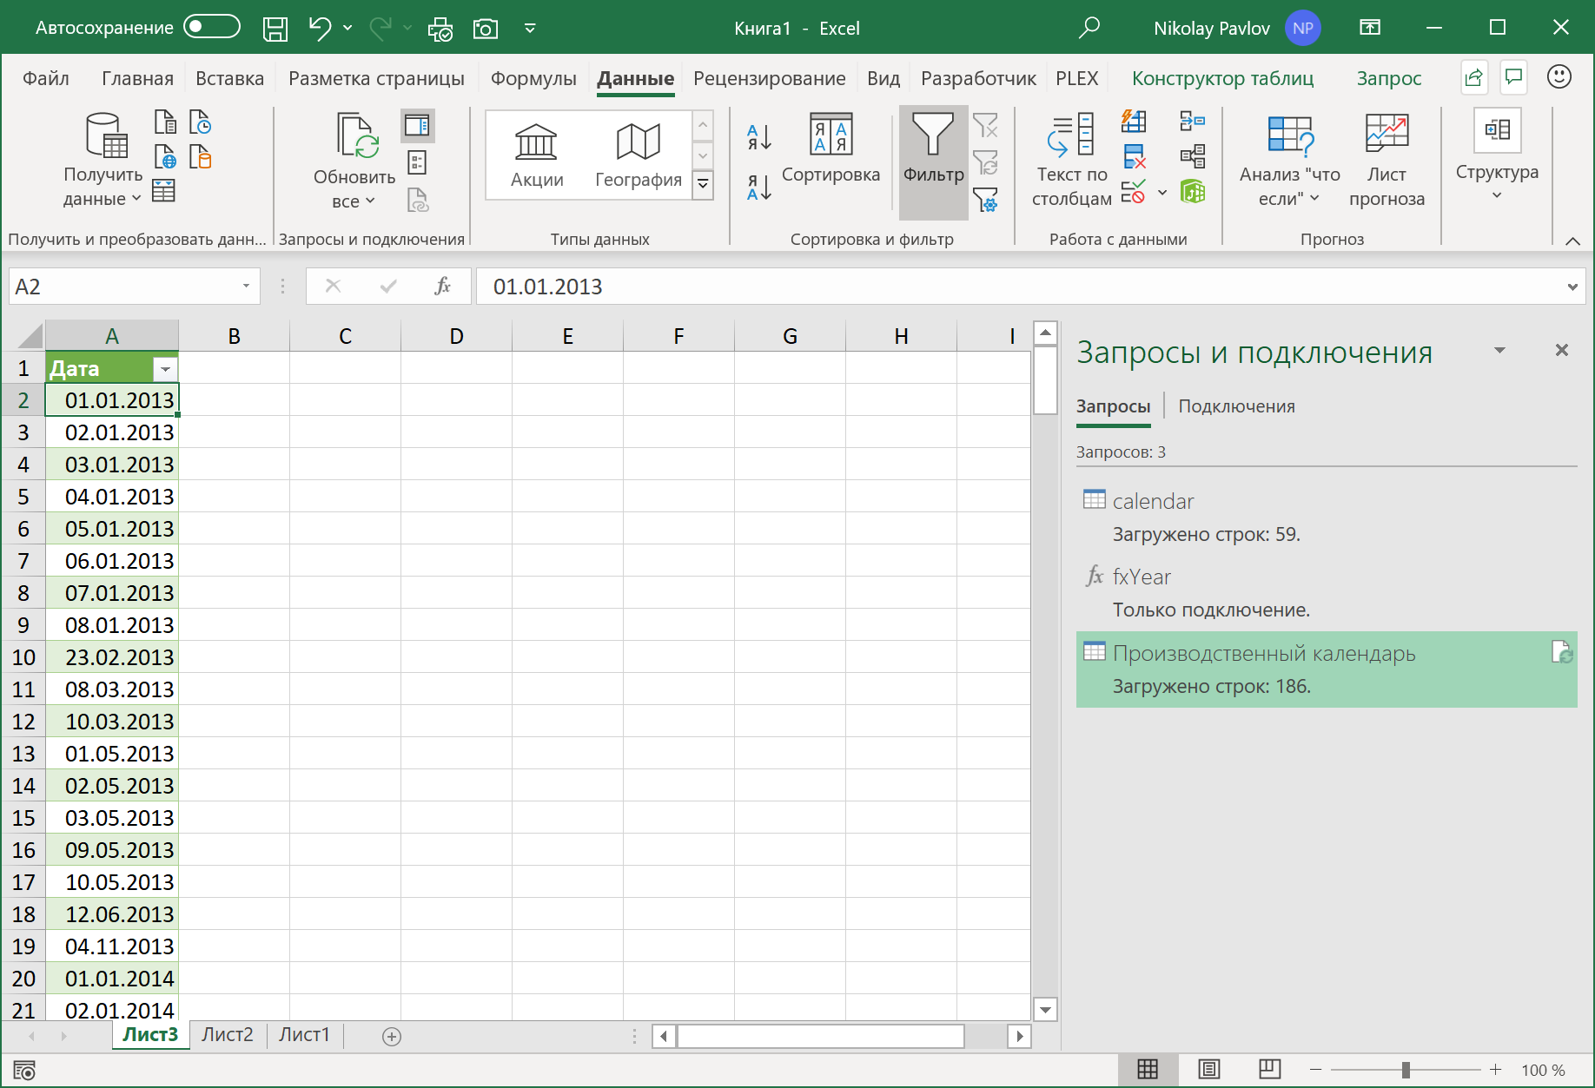Viewport: 1595px width, 1088px height.
Task: Open the Файл menu
Action: pyautogui.click(x=46, y=78)
